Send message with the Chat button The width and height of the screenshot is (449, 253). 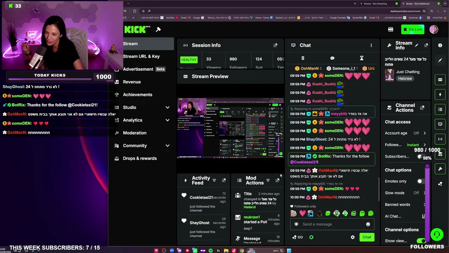pyautogui.click(x=367, y=237)
